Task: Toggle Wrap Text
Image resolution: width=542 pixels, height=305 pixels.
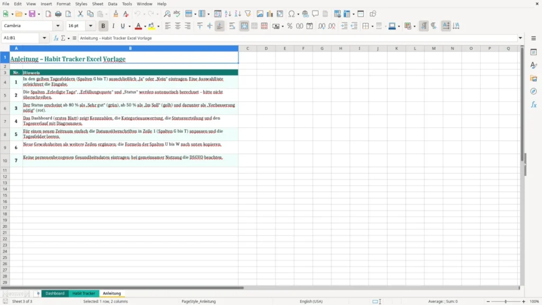Action: click(232, 26)
